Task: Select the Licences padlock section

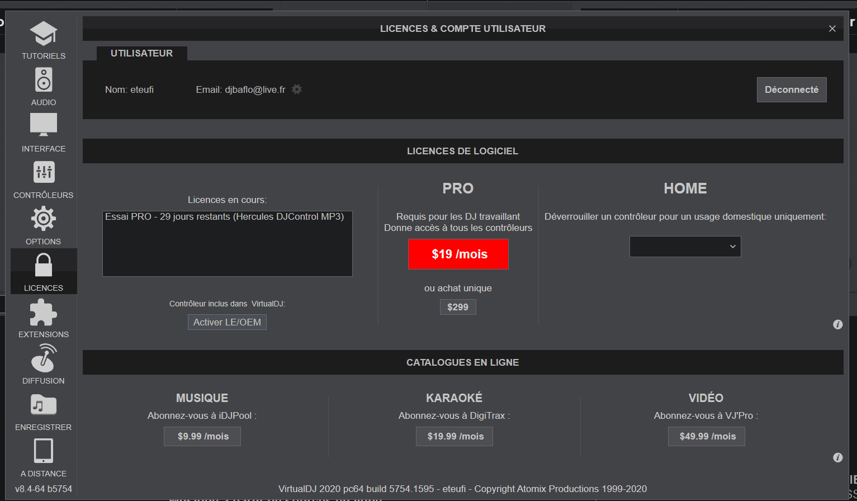Action: pos(44,272)
